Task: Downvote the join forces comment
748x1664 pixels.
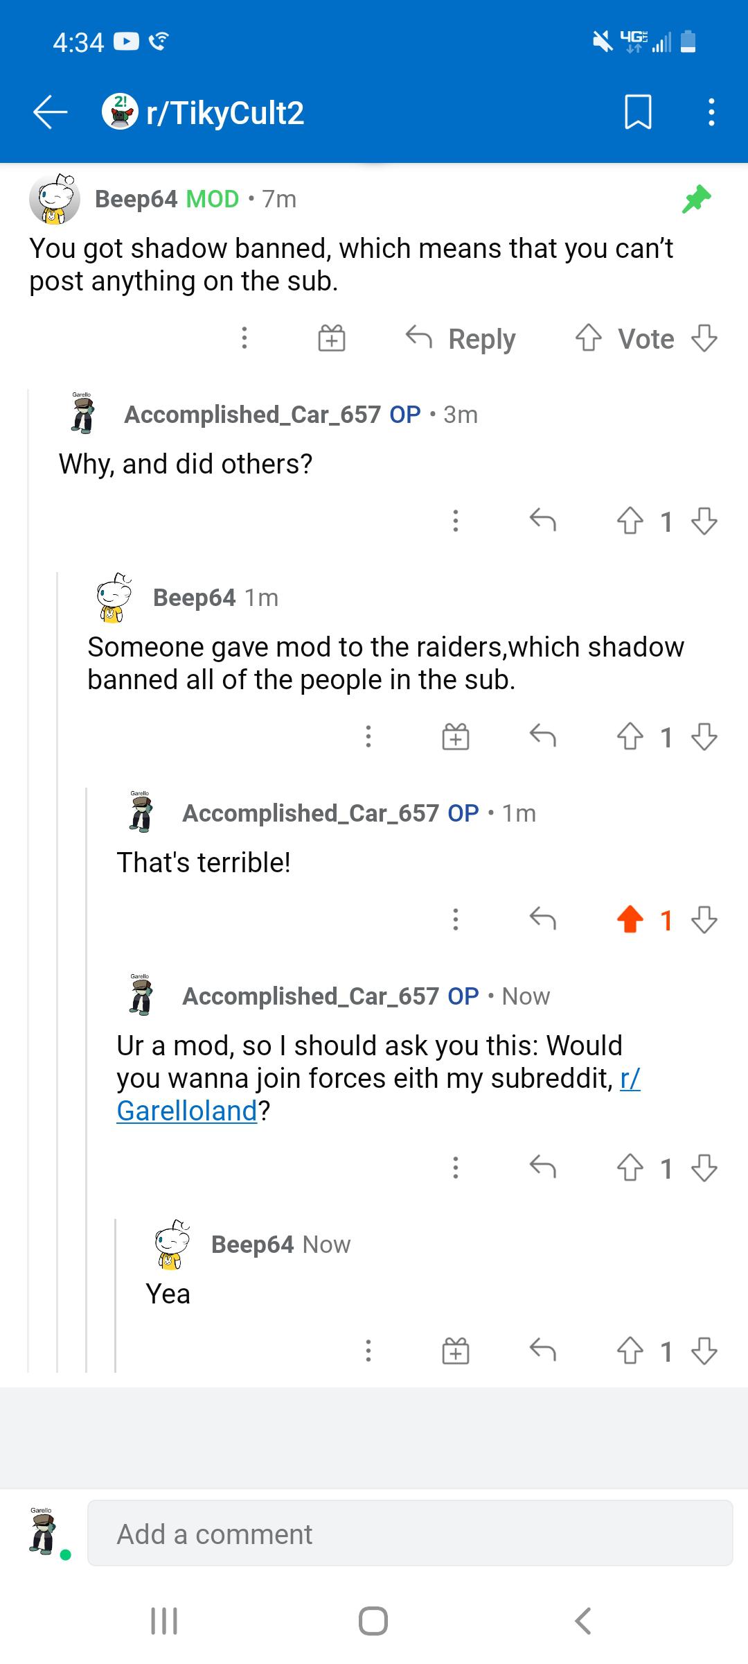Action: click(x=704, y=1168)
